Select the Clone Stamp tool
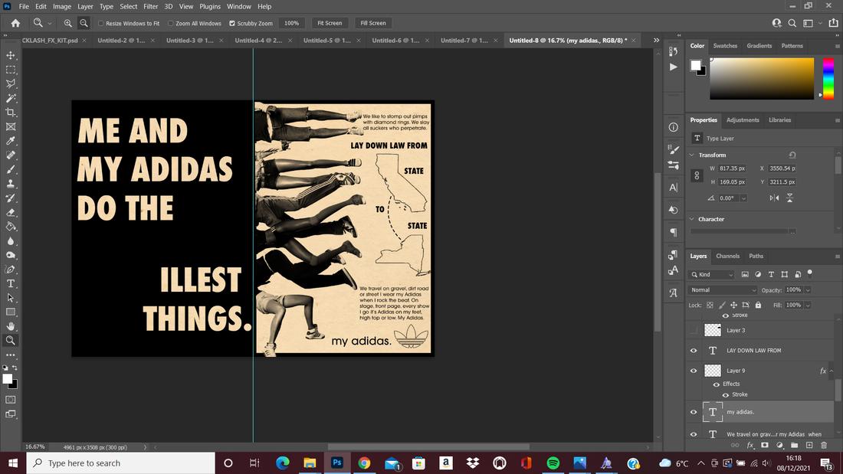Image resolution: width=843 pixels, height=474 pixels. [x=11, y=184]
